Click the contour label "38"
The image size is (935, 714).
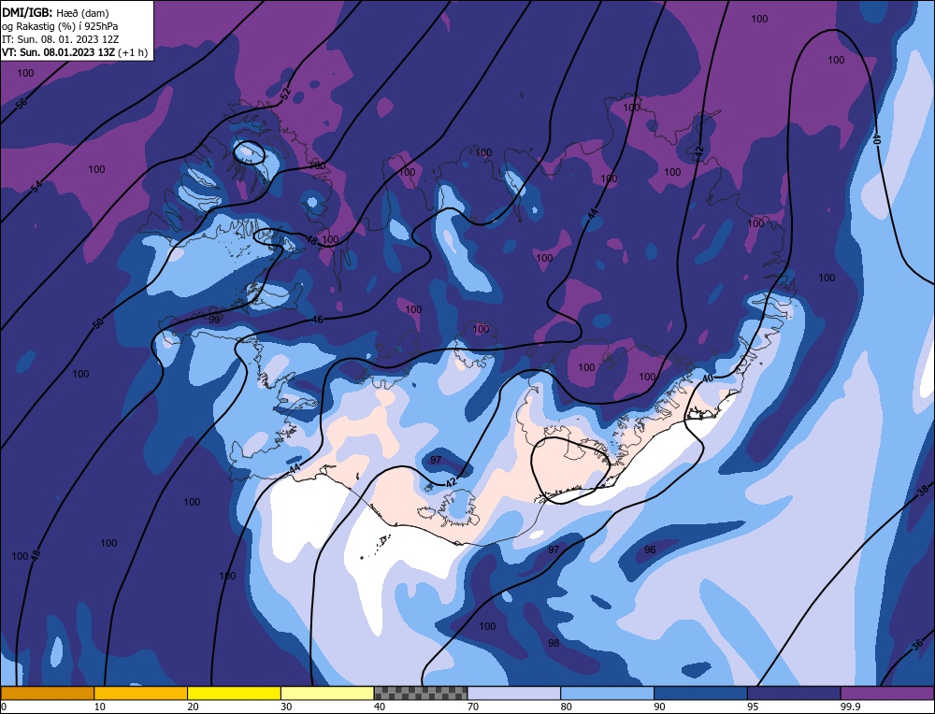coord(923,491)
